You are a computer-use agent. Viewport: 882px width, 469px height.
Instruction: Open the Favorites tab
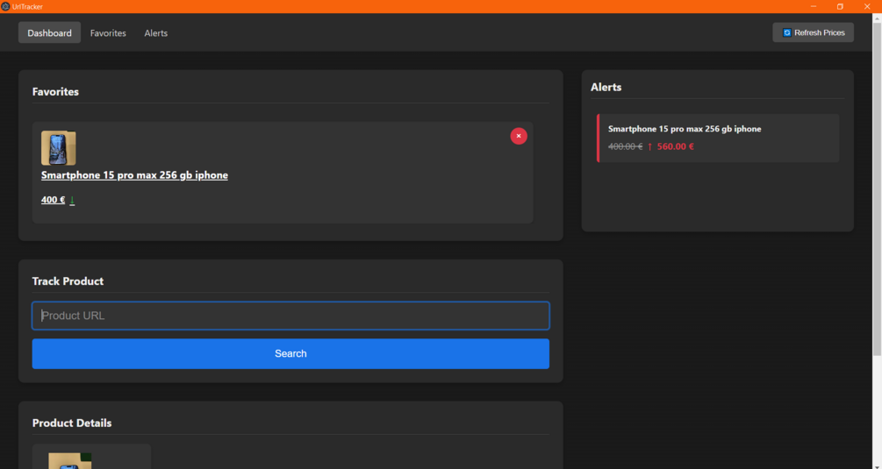pyautogui.click(x=108, y=33)
